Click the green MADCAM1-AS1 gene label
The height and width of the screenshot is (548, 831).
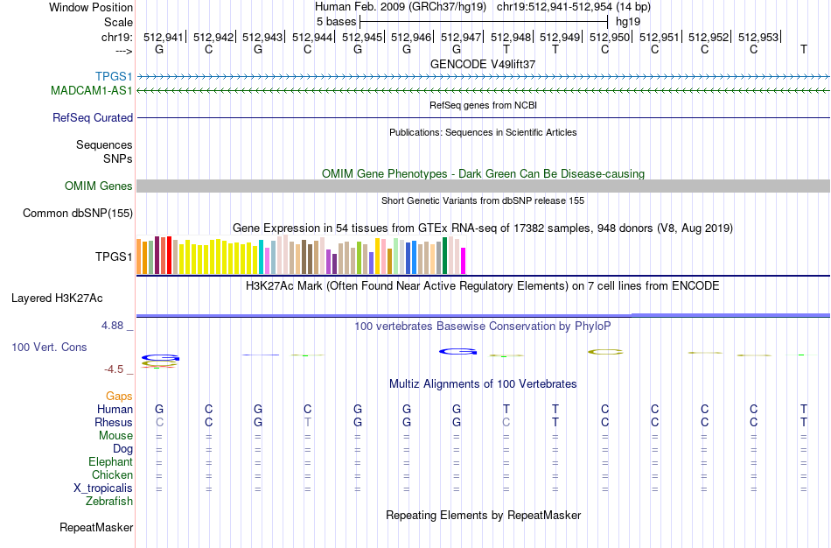tap(91, 91)
